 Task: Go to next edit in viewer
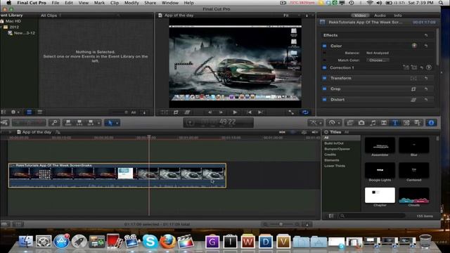point(260,112)
